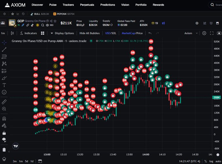This screenshot has height=164, width=222.
Task: Toggle log scale mode
Action: click(x=211, y=161)
